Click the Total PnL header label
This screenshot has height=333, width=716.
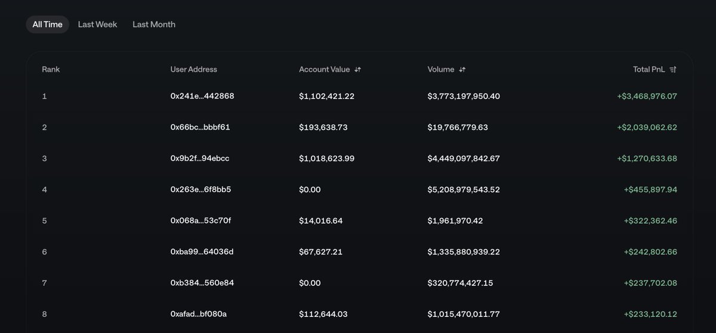[649, 70]
